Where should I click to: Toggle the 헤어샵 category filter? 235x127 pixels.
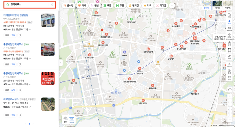pos(161,6)
